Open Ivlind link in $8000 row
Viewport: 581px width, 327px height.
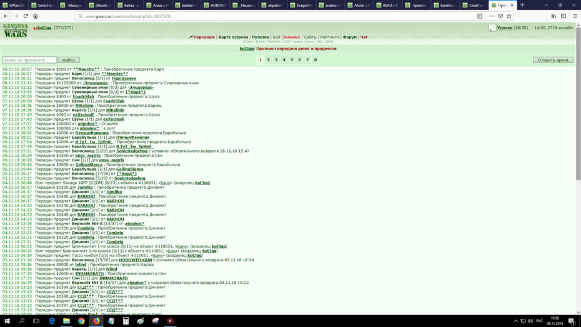click(x=81, y=264)
